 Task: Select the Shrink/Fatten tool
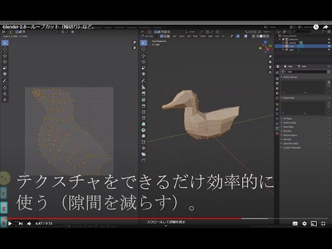[x=143, y=148]
